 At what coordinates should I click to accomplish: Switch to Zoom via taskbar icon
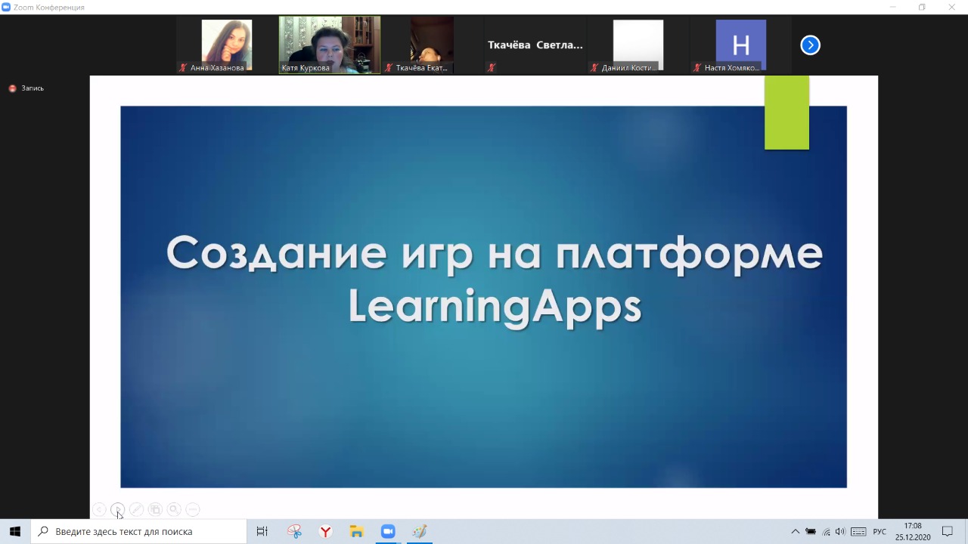click(388, 532)
